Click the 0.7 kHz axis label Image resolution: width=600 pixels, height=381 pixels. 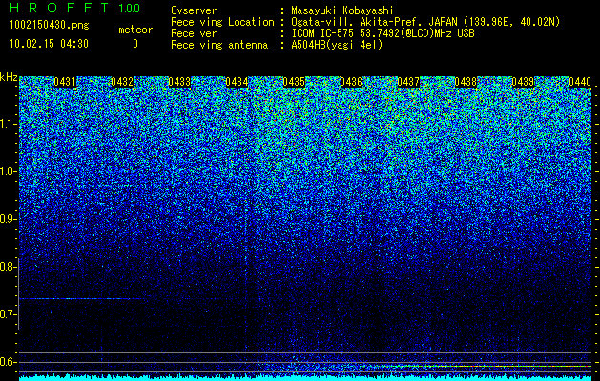pyautogui.click(x=7, y=314)
